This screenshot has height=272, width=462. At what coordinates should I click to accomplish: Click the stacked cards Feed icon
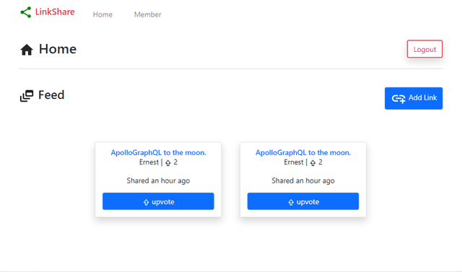click(x=27, y=96)
